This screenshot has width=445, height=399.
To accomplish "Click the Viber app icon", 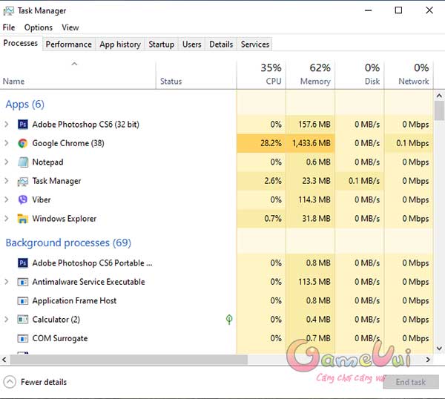I will (x=23, y=199).
